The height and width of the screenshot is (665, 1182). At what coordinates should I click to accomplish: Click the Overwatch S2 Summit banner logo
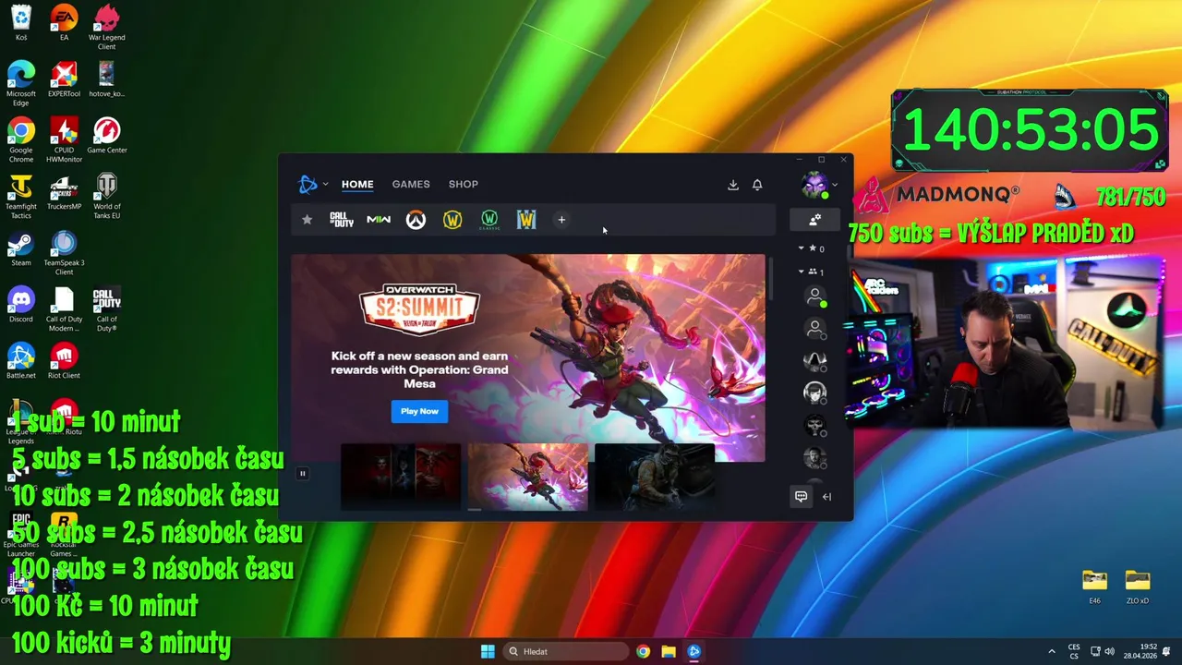[419, 308]
